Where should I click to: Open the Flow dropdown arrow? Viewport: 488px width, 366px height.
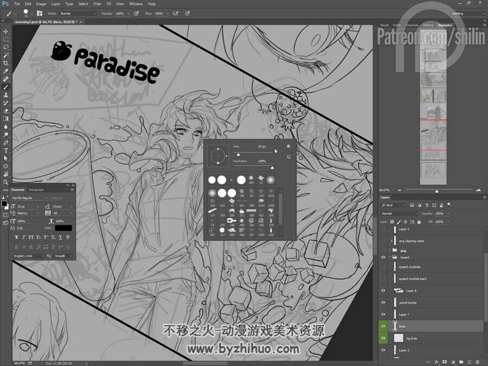[168, 14]
